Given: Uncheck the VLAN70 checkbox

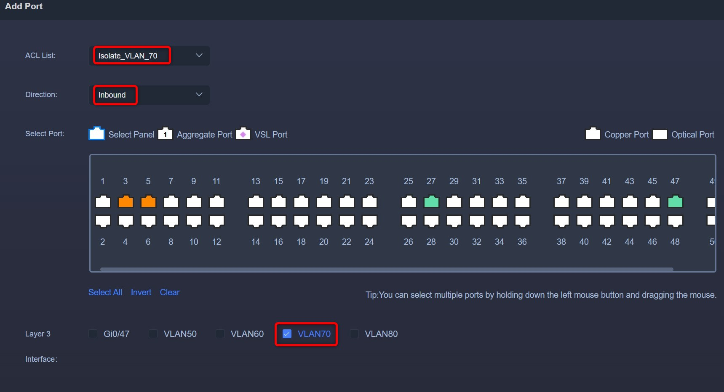Looking at the screenshot, I should pyautogui.click(x=287, y=334).
